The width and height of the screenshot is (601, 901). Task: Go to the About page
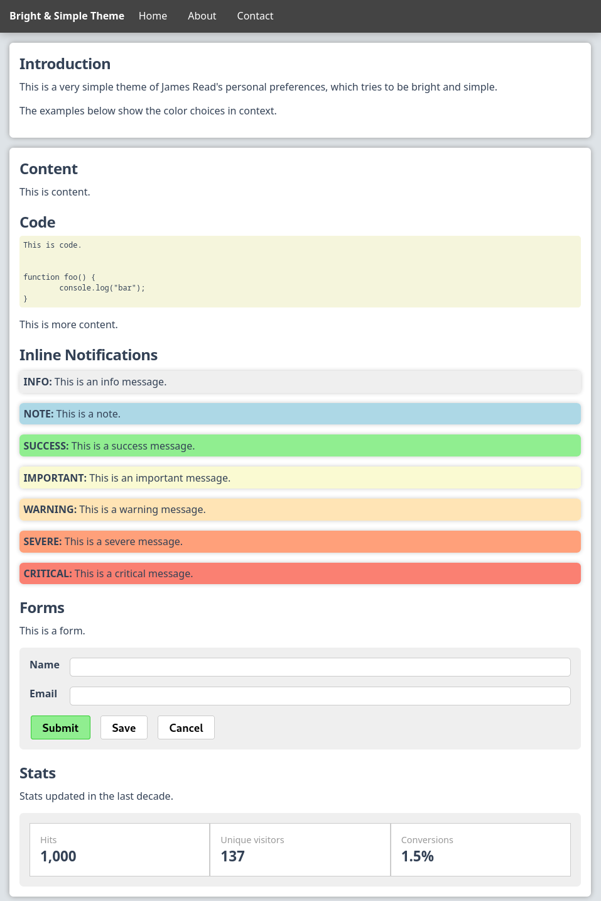pyautogui.click(x=202, y=16)
